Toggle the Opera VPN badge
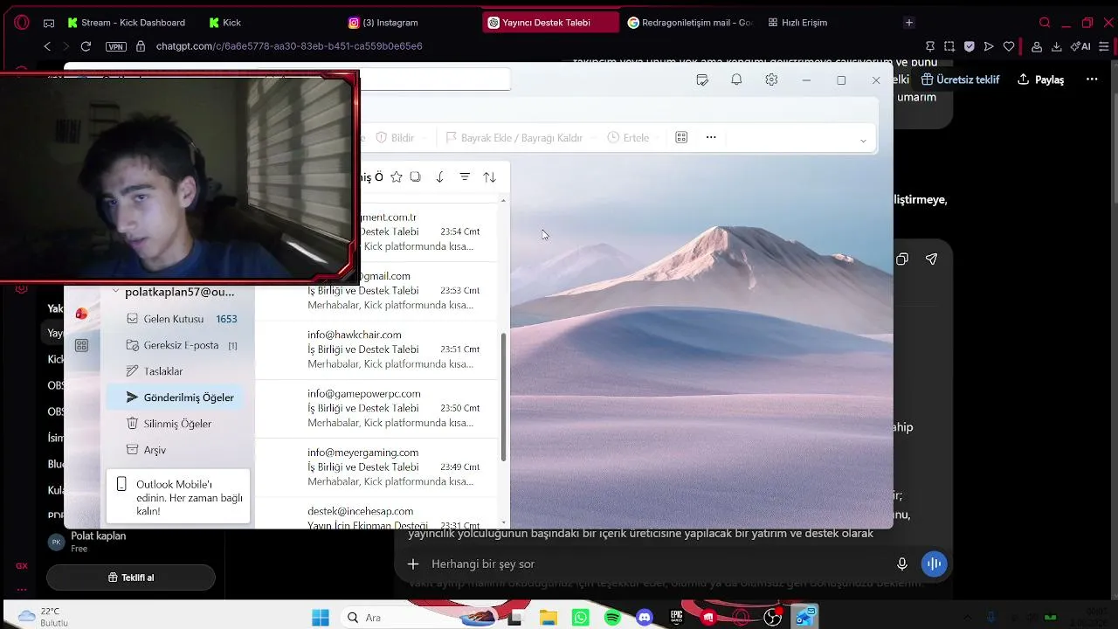 point(116,46)
